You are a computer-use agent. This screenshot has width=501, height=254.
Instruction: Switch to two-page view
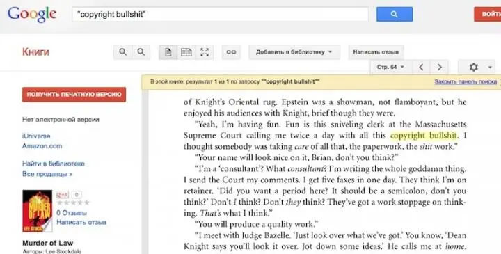186,51
